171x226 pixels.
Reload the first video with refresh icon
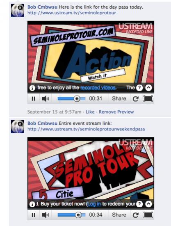pyautogui.click(x=136, y=99)
